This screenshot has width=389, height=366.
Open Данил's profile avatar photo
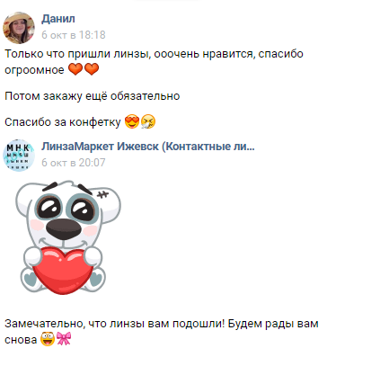(19, 28)
